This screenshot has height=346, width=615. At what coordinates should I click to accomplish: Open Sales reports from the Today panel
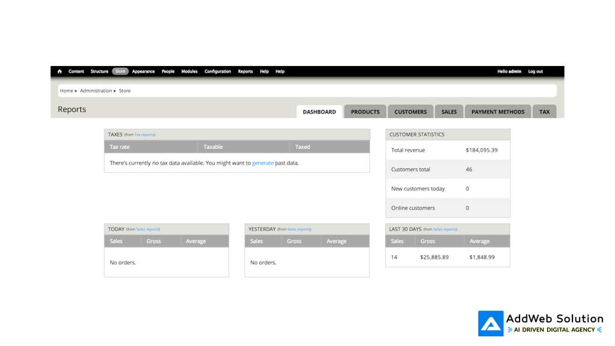pos(148,229)
